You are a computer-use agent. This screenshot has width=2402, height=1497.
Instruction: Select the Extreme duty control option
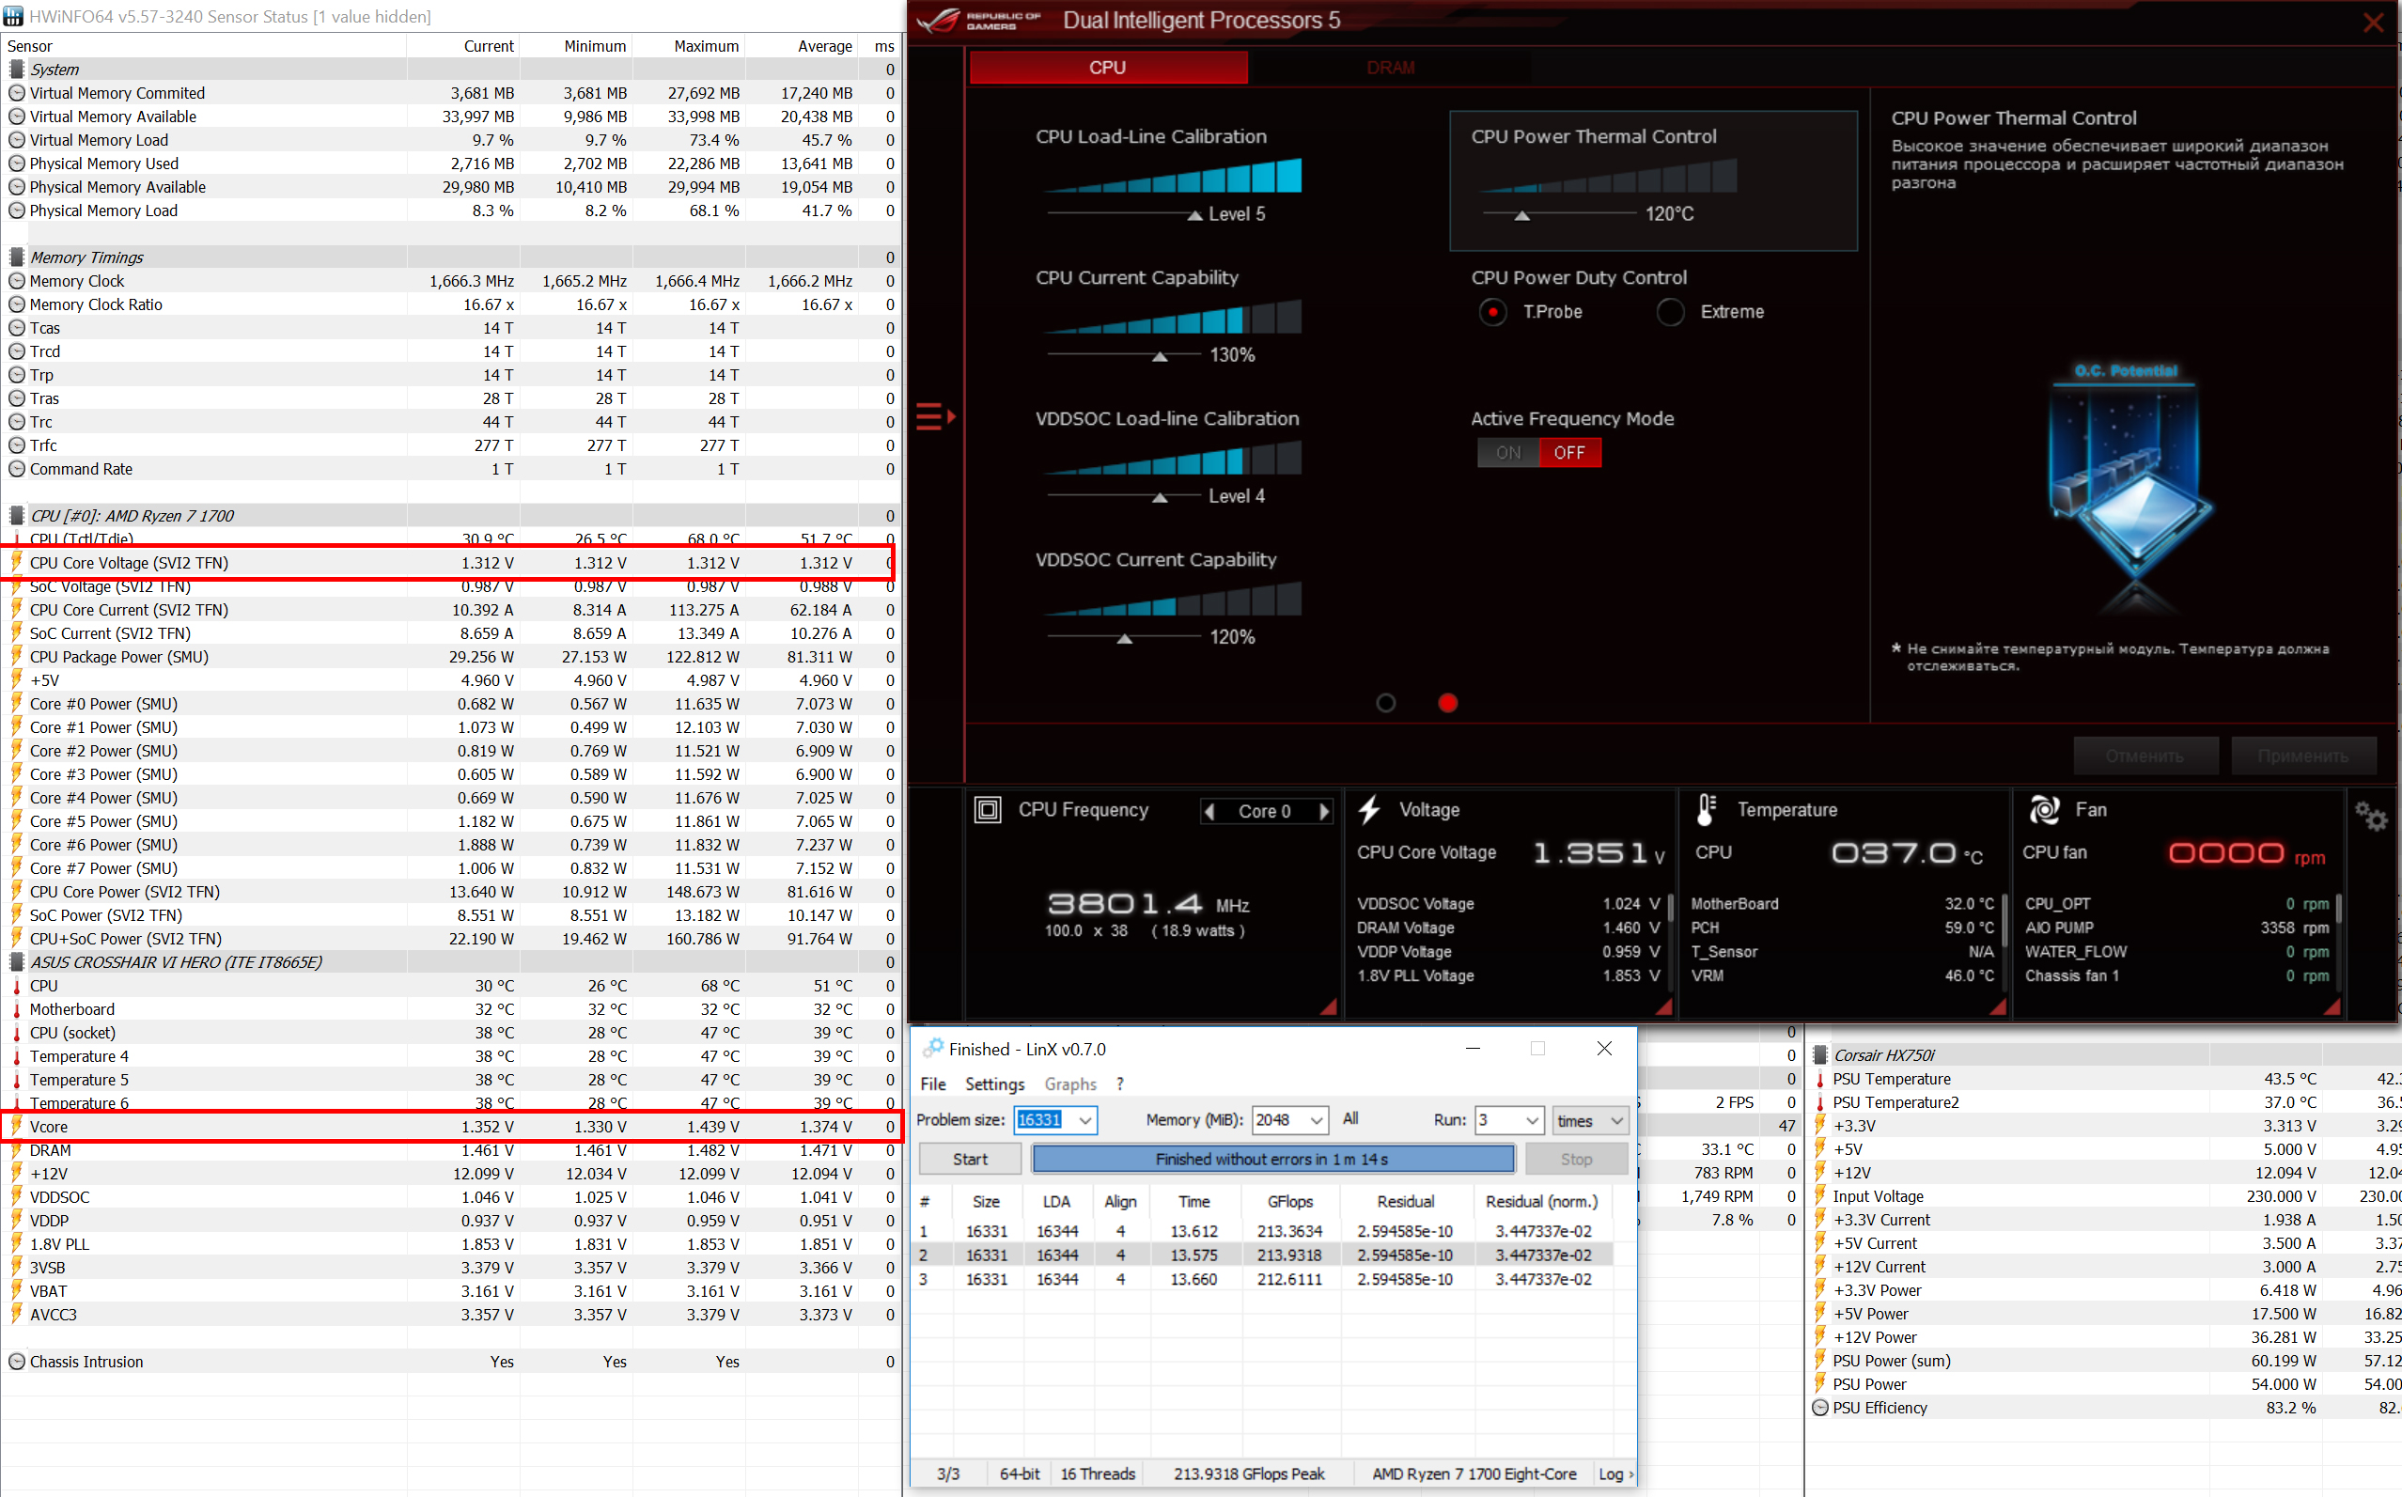click(1670, 312)
